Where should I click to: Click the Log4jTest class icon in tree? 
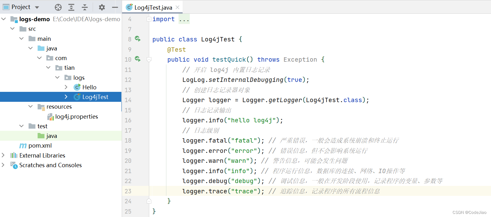pyautogui.click(x=77, y=97)
